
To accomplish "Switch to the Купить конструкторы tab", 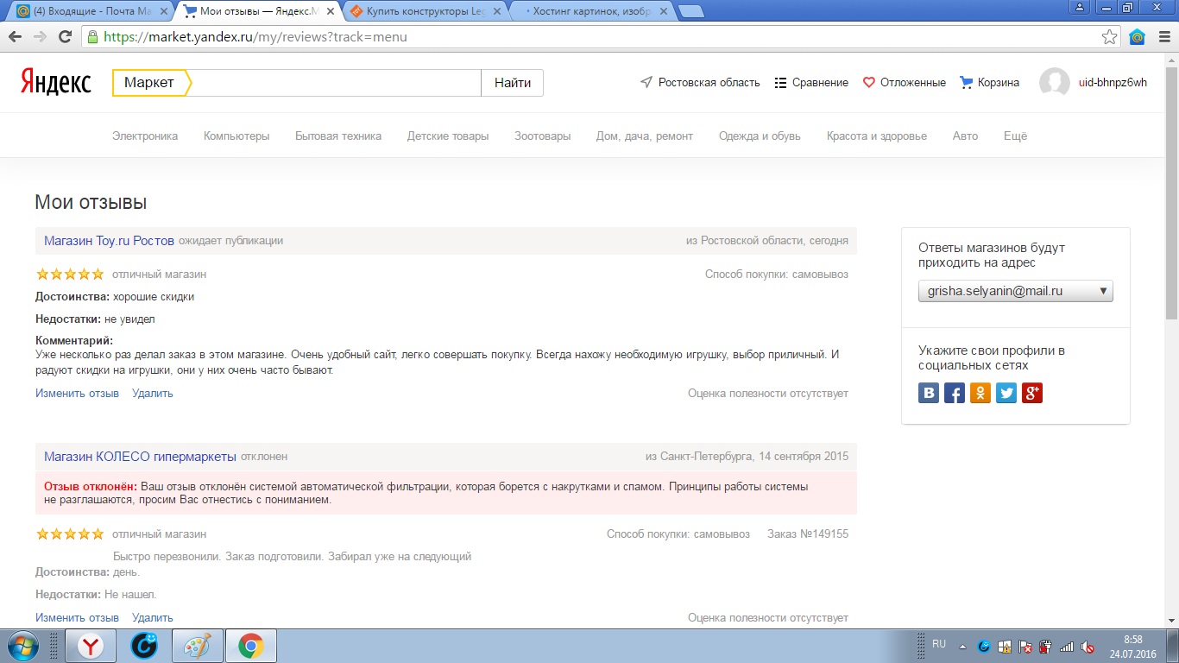I will coord(423,11).
